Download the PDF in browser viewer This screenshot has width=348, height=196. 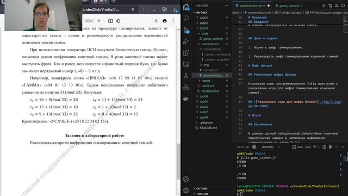coord(156,21)
